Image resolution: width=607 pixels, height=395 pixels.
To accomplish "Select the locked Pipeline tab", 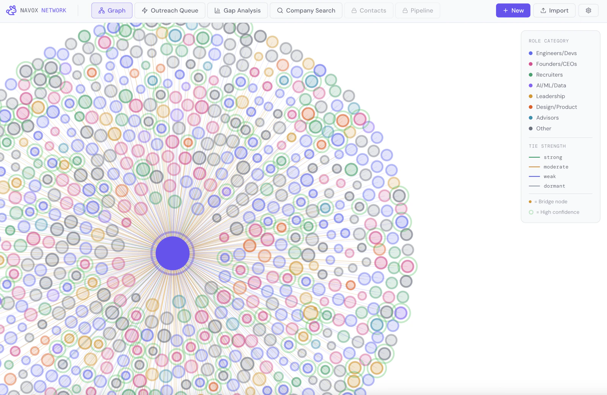I will pos(418,11).
